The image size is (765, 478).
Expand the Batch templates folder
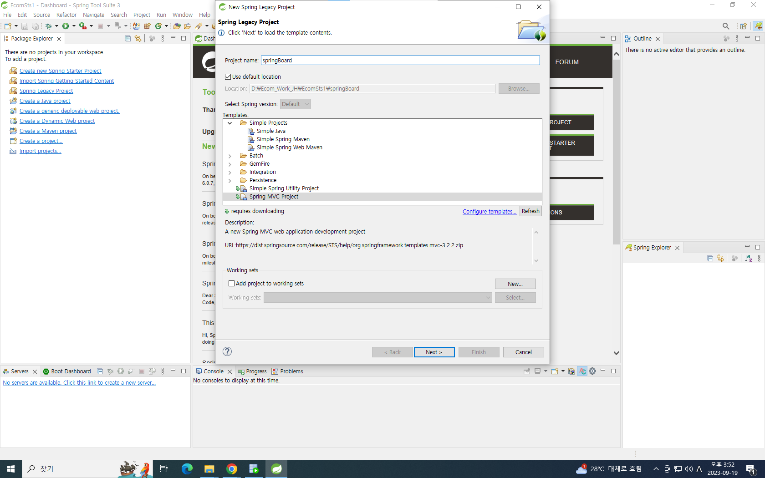230,156
